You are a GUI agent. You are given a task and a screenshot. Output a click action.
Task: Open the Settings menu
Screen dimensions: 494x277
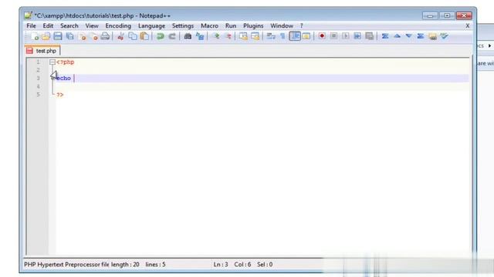183,25
